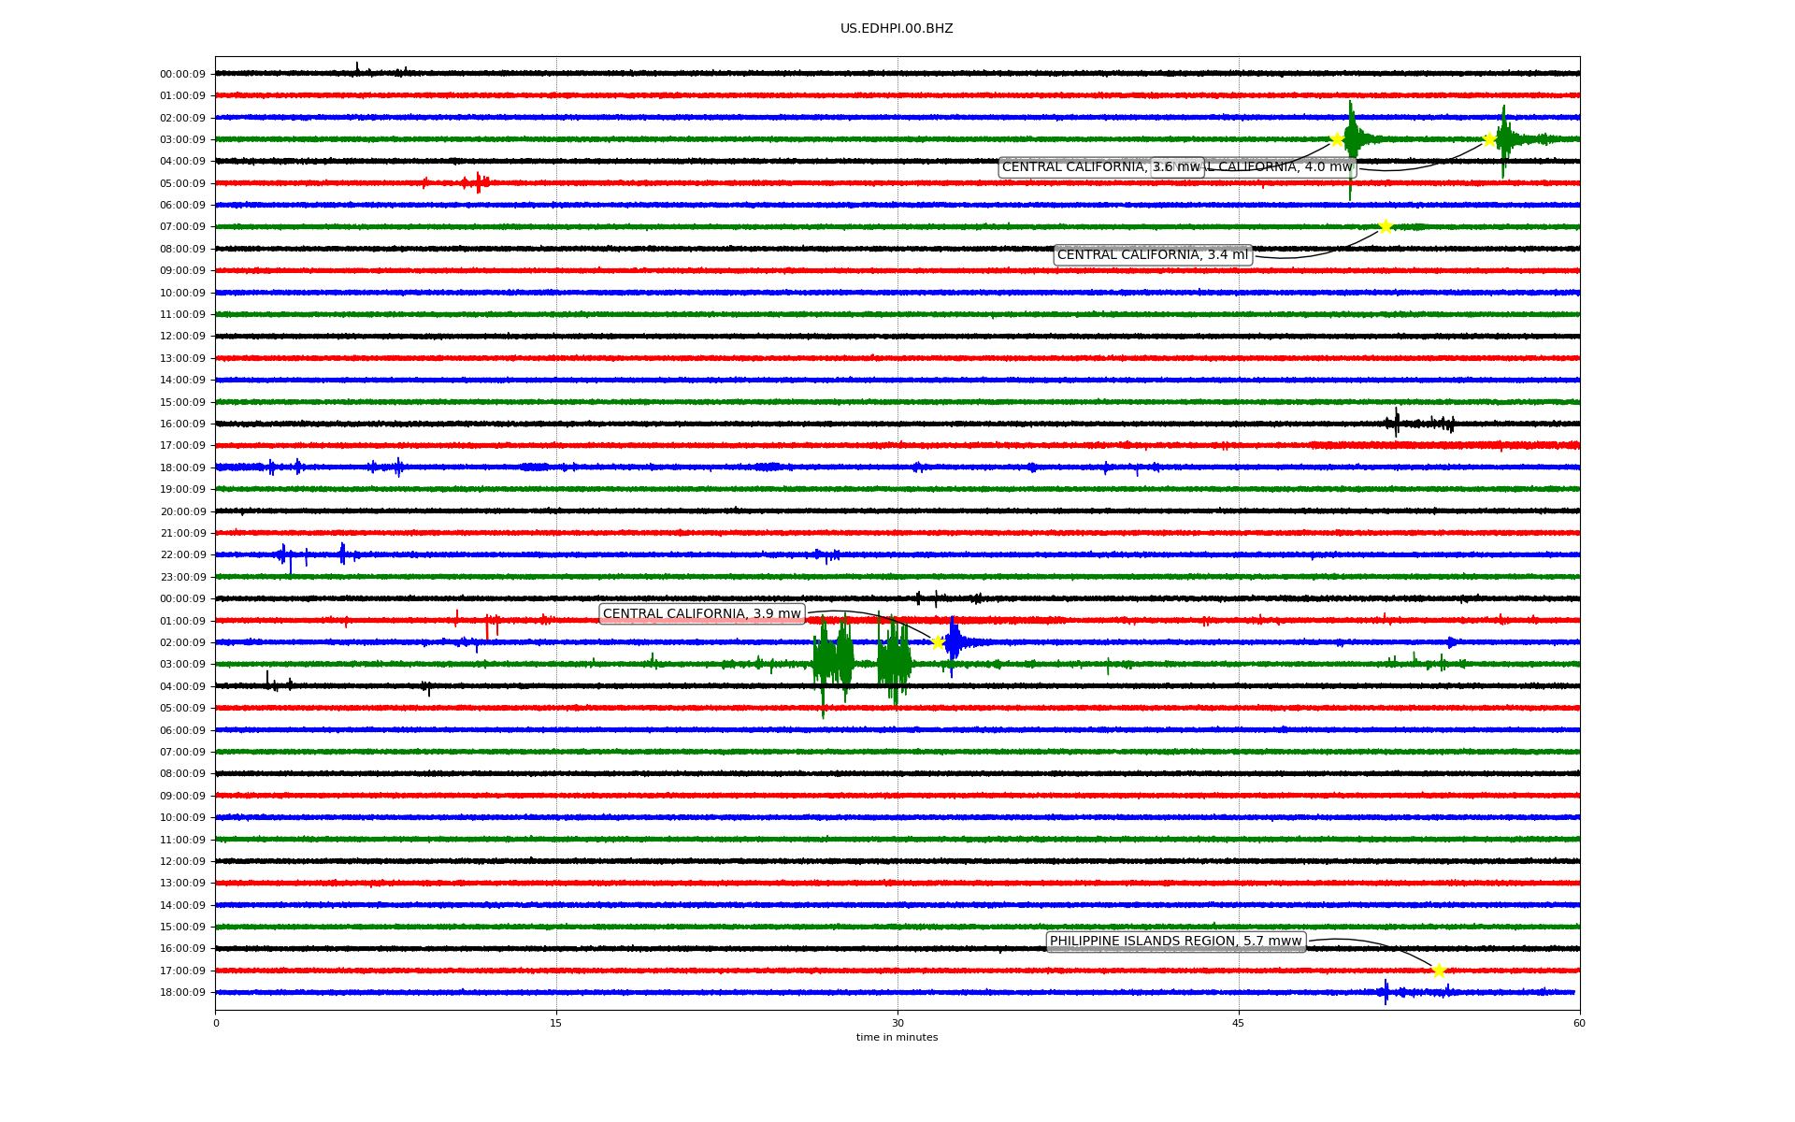
Task: Click the first 03:00:09 trace time label
Action: click(x=182, y=140)
